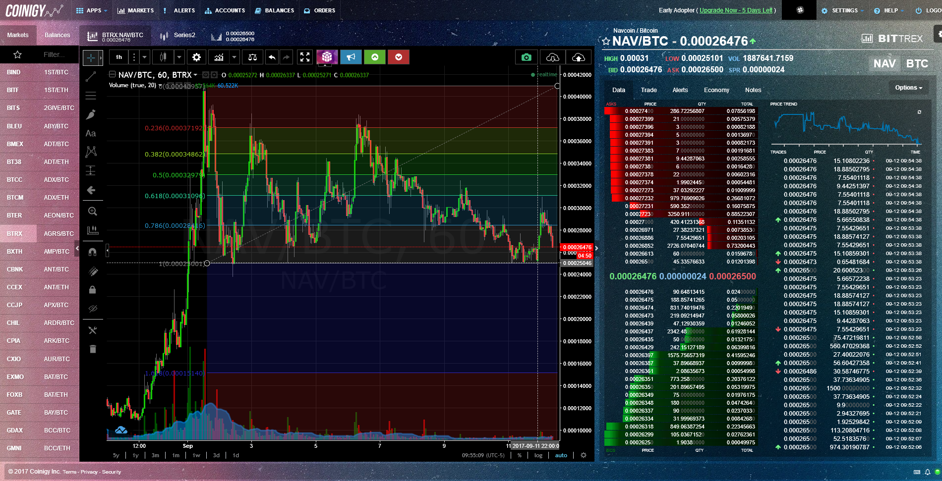The width and height of the screenshot is (942, 481).
Task: Toggle fullscreen chart mode
Action: point(305,57)
